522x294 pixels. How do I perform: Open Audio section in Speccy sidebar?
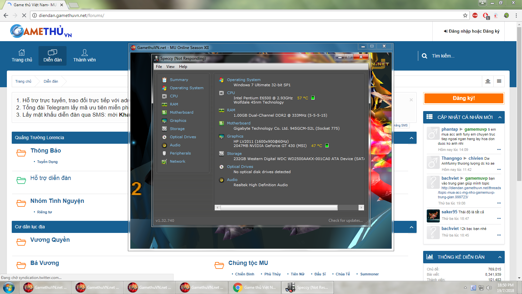coord(175,145)
